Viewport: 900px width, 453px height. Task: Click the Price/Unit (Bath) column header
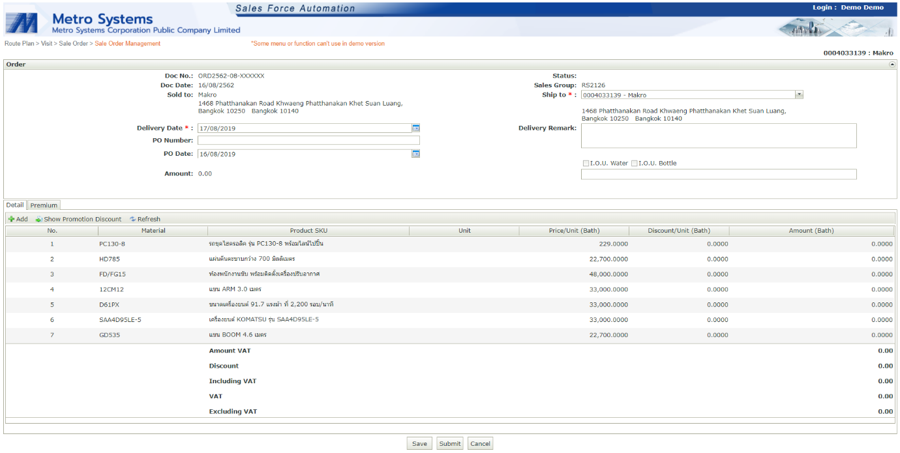point(574,231)
